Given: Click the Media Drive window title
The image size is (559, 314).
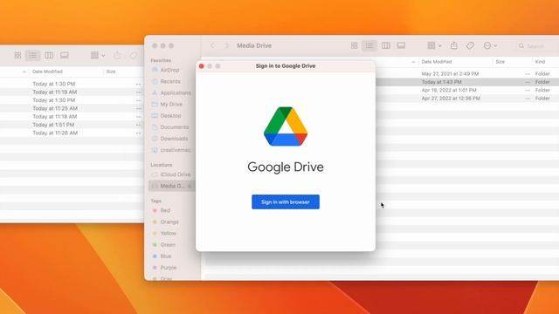Looking at the screenshot, I should click(254, 45).
